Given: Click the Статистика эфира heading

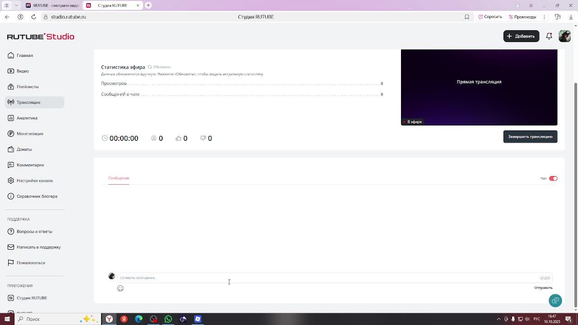Looking at the screenshot, I should [x=123, y=67].
